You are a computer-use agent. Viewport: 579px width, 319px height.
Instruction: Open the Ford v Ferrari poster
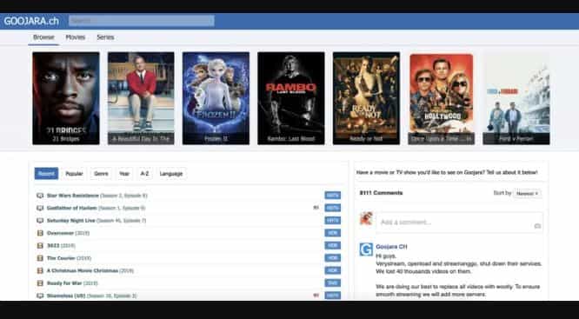516,98
